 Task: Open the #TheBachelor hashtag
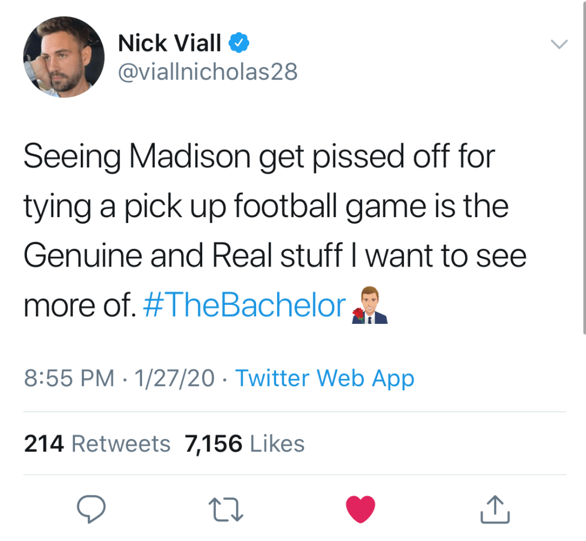point(244,305)
